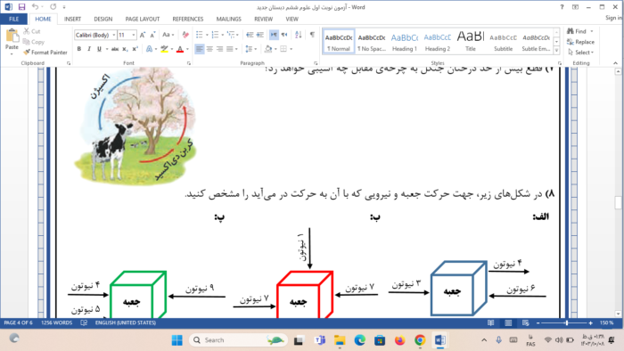Switch to the REFERENCES tab
The image size is (624, 351).
(x=188, y=19)
